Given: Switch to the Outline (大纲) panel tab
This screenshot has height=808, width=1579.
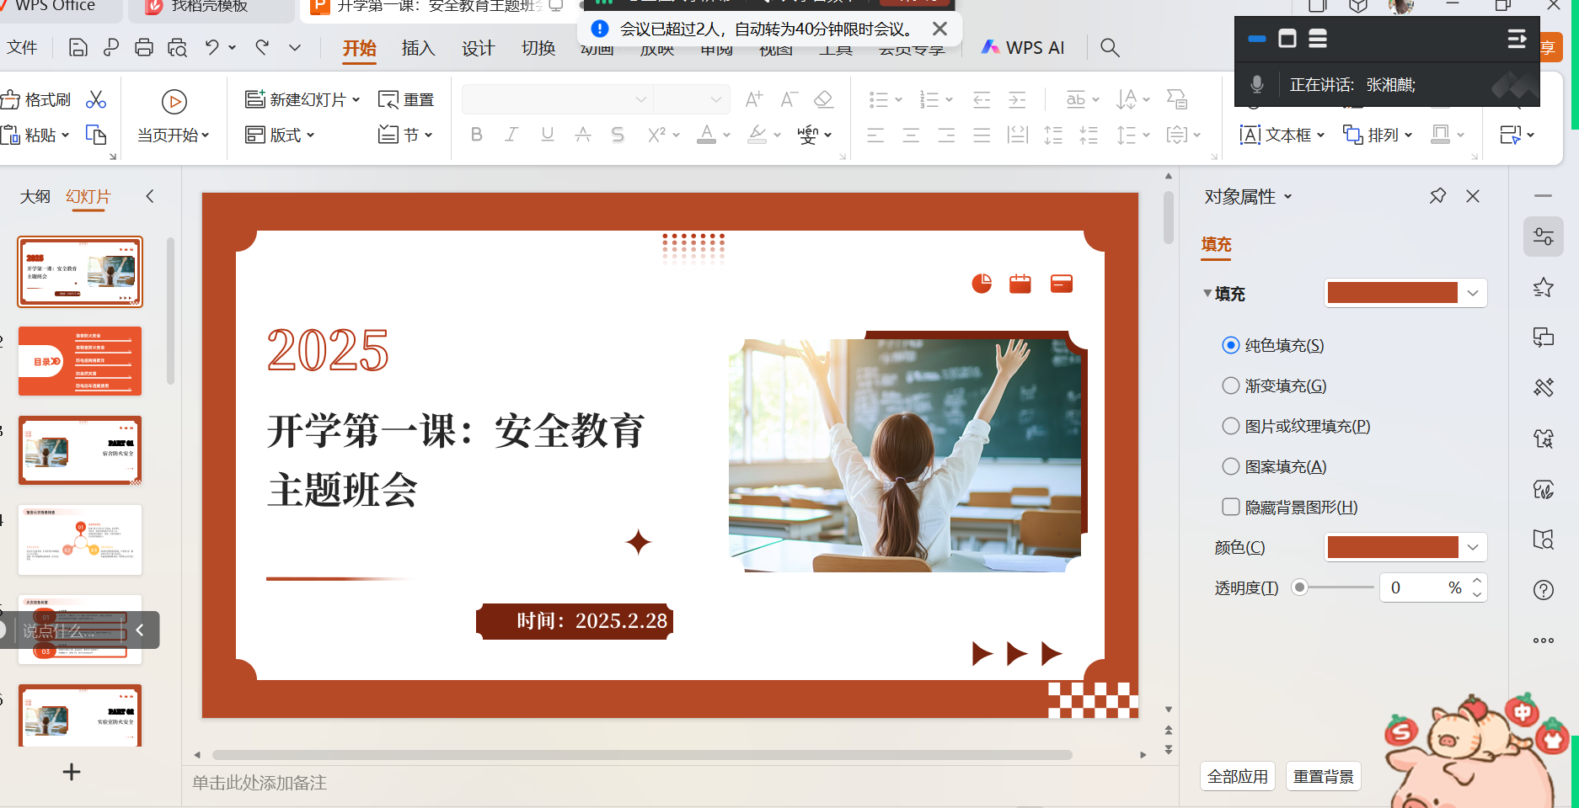Looking at the screenshot, I should pos(35,197).
